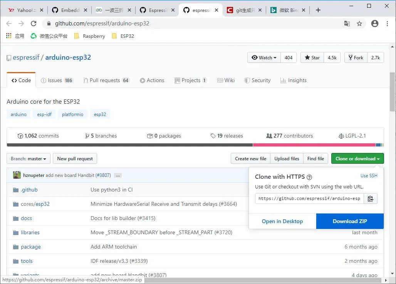396x284 pixels.
Task: Open the Insights tab
Action: click(294, 81)
